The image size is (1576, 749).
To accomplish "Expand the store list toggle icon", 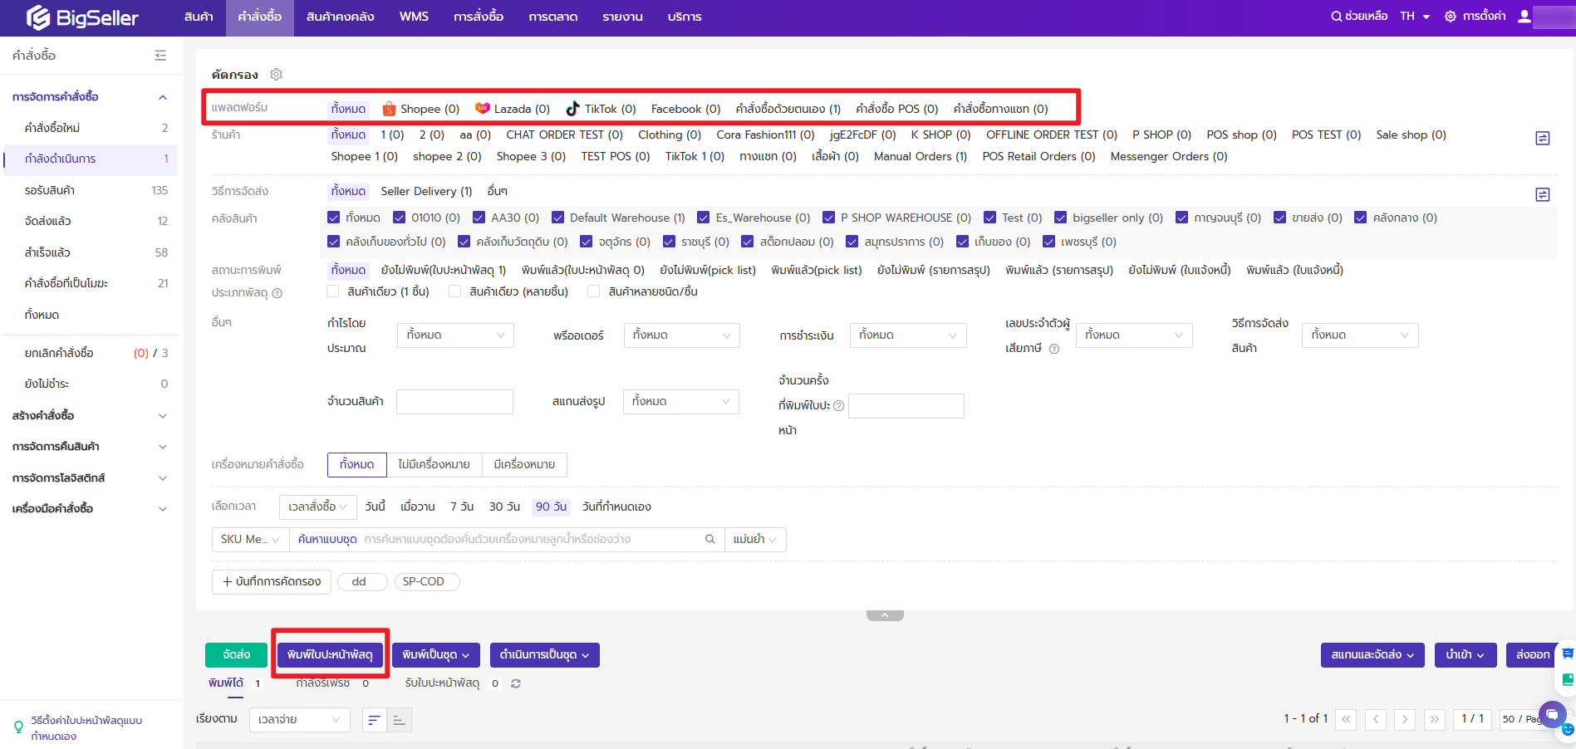I will (x=1542, y=138).
